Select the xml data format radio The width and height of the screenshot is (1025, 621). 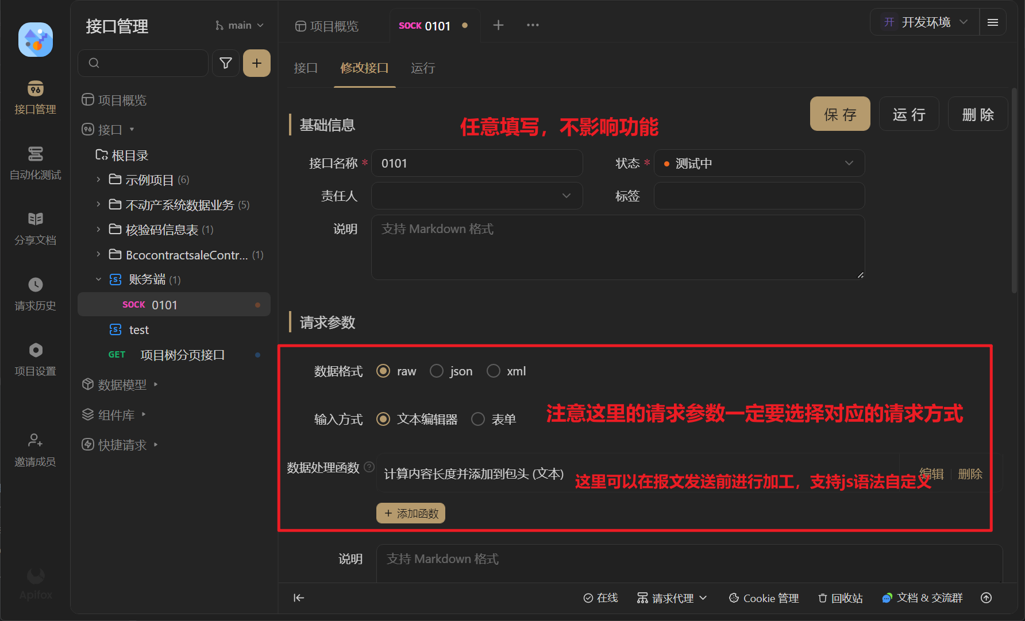click(x=494, y=371)
